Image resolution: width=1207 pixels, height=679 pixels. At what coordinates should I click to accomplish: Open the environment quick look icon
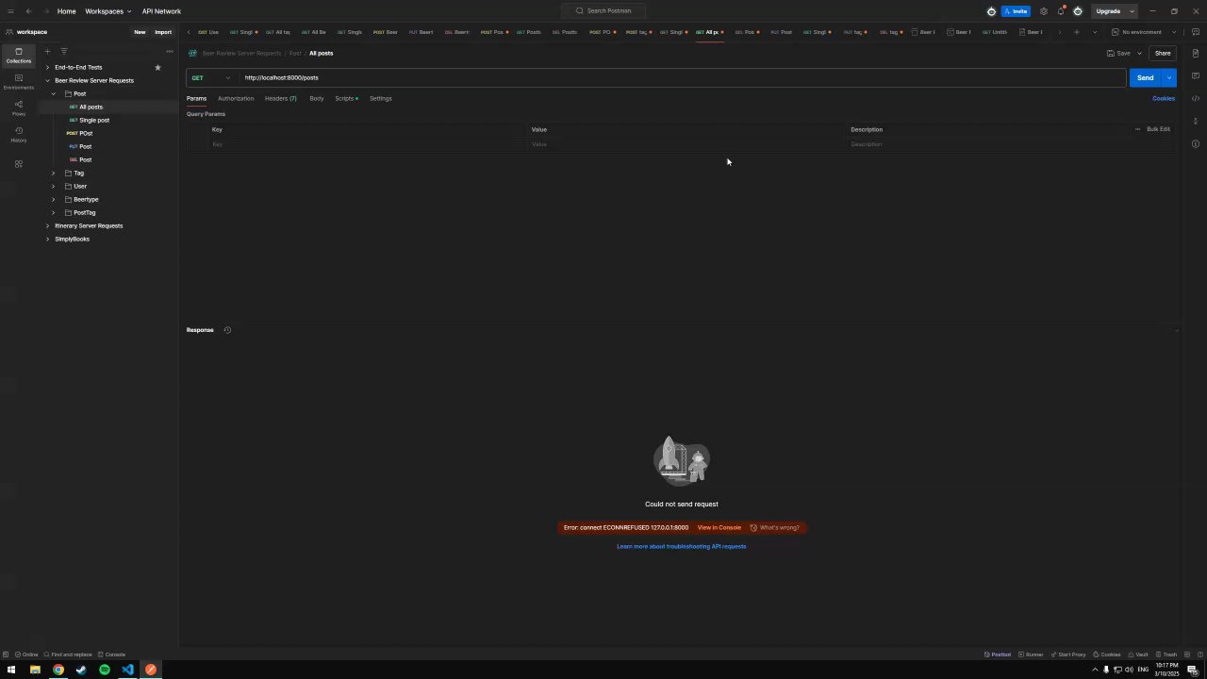[x=1196, y=32]
